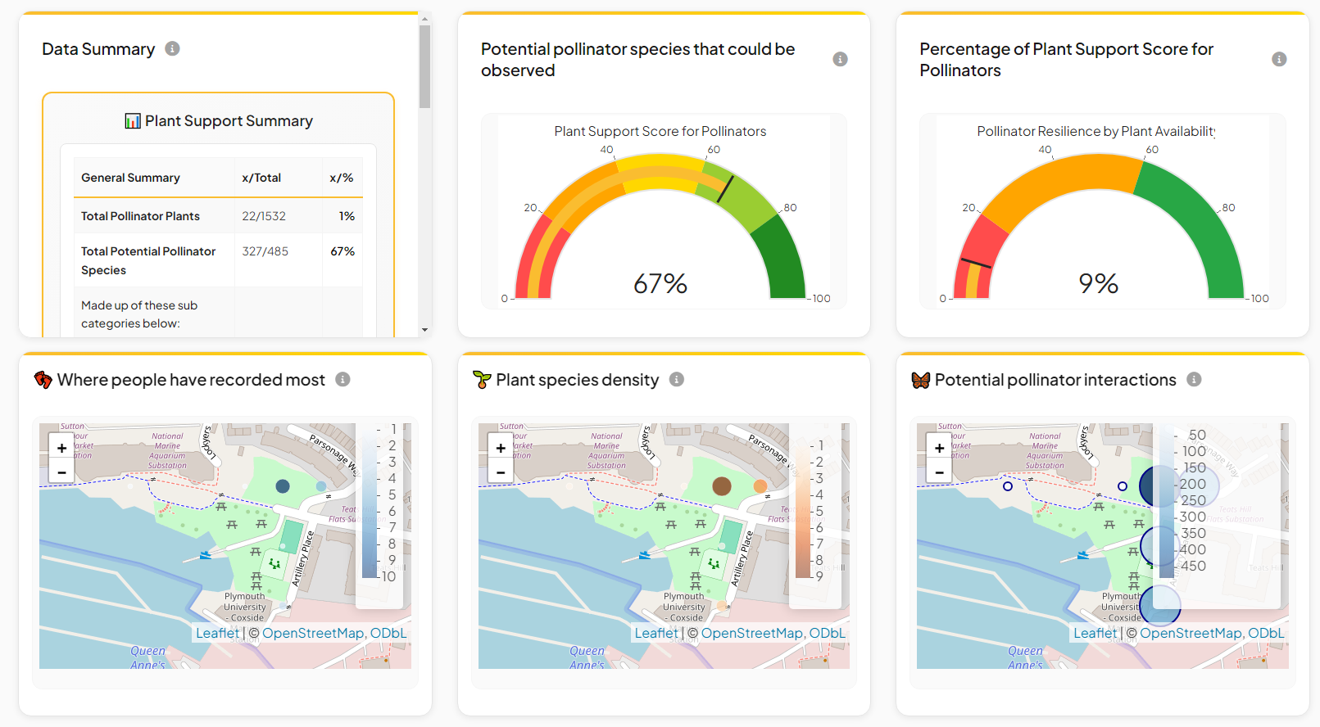Click the butterfly icon by Potential pollinator interactions

[921, 380]
